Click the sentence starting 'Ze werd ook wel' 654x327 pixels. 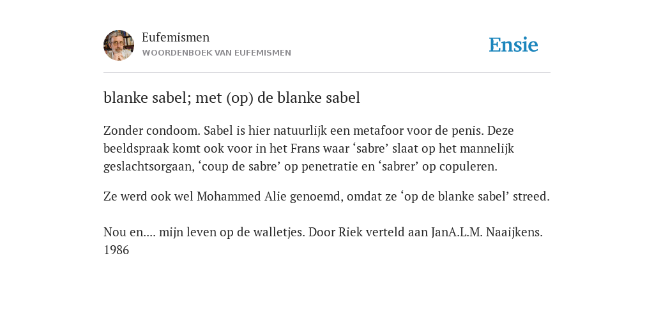tap(326, 197)
